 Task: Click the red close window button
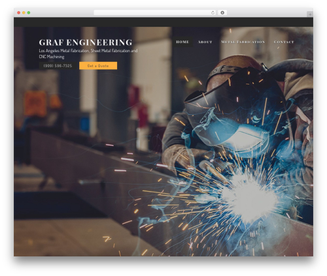[19, 12]
